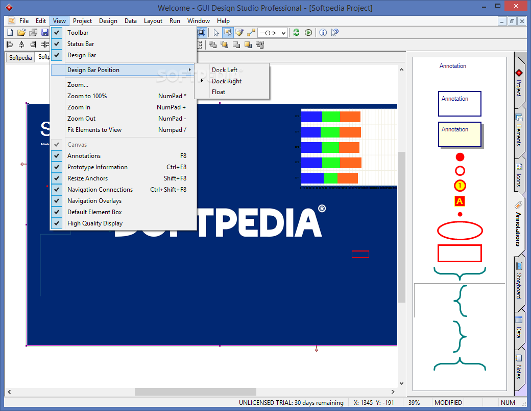Pick the hollow red circle annotation

[460, 171]
